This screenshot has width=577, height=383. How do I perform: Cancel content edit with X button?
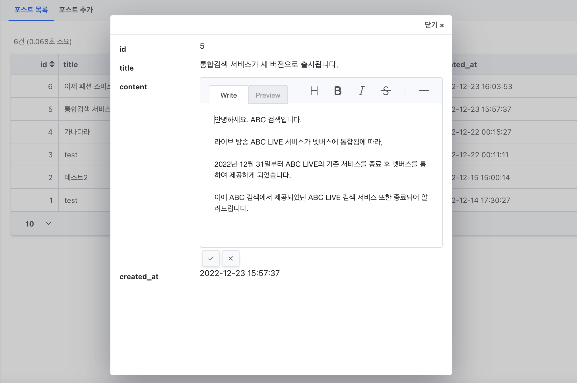tap(230, 258)
